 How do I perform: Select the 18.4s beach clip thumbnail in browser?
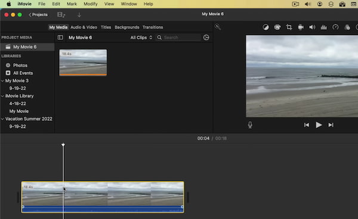coord(83,62)
